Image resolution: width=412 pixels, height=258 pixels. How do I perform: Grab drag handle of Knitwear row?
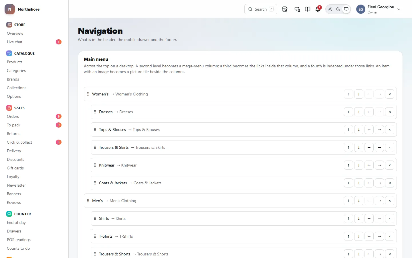pyautogui.click(x=95, y=165)
